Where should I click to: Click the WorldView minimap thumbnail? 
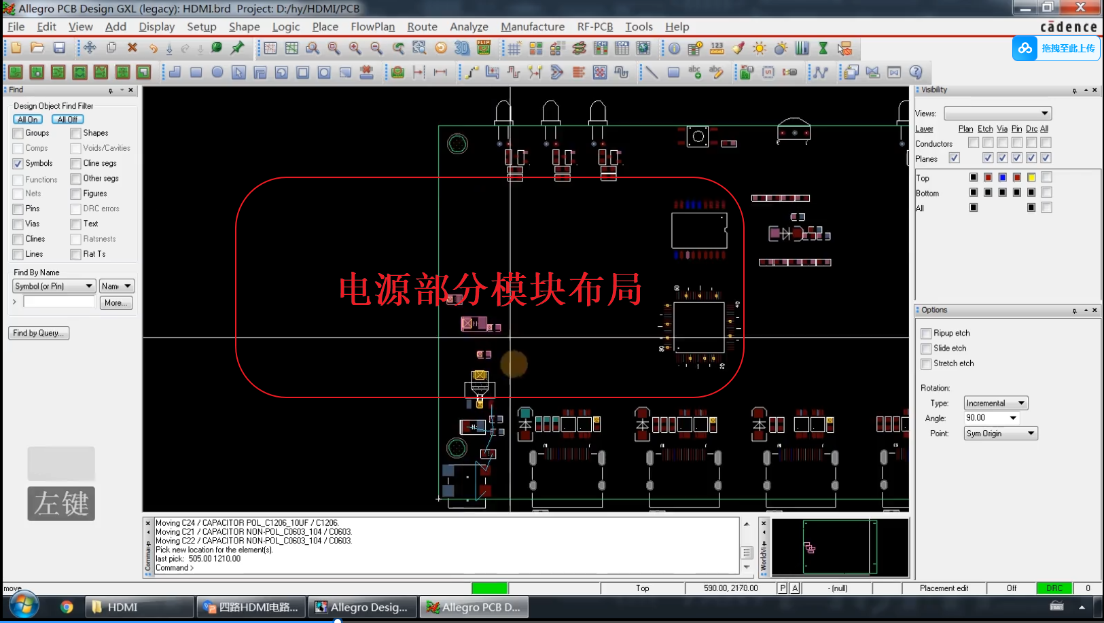pyautogui.click(x=840, y=548)
